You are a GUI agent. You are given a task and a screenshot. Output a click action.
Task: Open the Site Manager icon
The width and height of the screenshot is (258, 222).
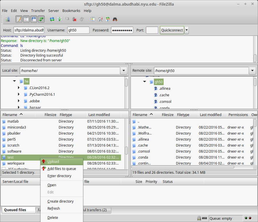7,19
